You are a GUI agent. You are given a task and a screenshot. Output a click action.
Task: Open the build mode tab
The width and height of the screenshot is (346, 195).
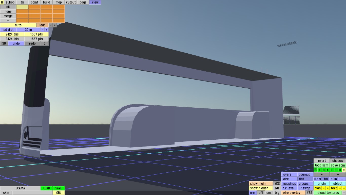tap(47, 2)
